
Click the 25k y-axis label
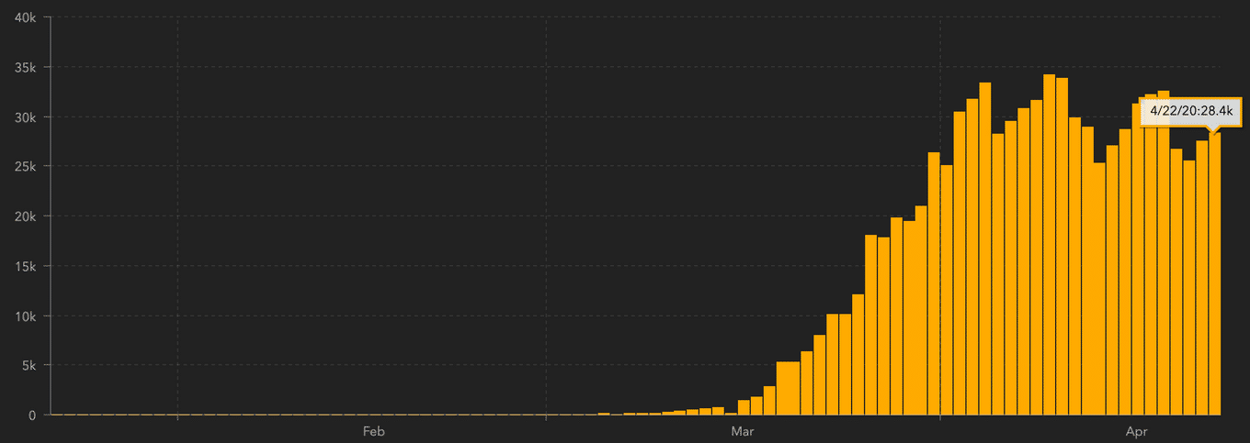click(24, 167)
